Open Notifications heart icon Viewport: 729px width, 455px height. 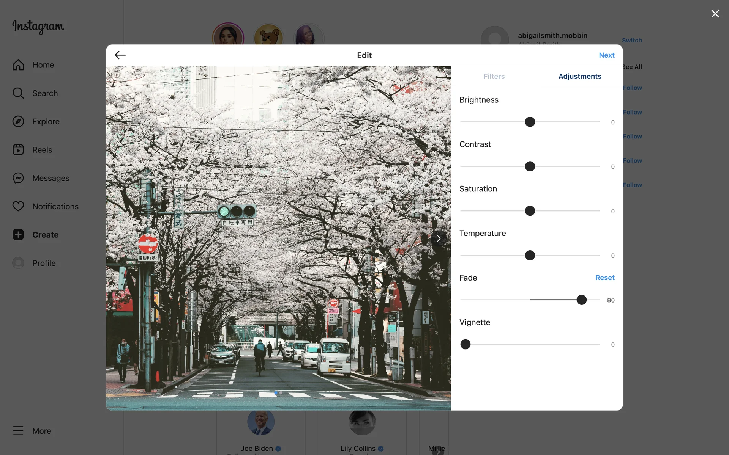click(x=18, y=206)
